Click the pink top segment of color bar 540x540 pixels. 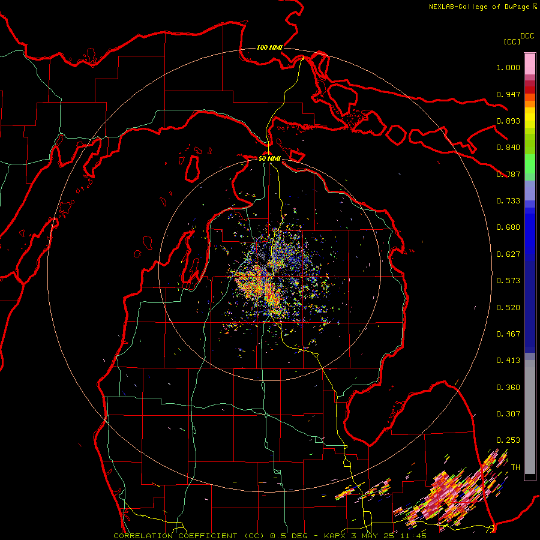(530, 64)
